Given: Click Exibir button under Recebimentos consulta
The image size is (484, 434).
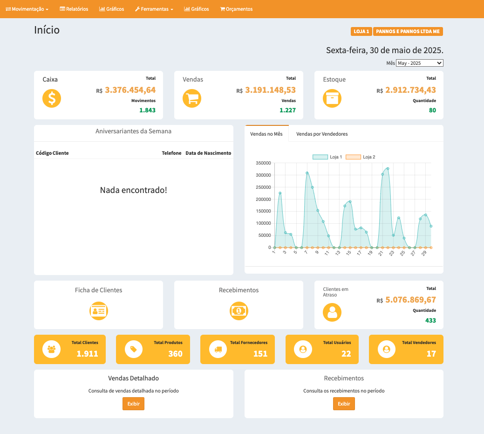Looking at the screenshot, I should click(x=344, y=404).
